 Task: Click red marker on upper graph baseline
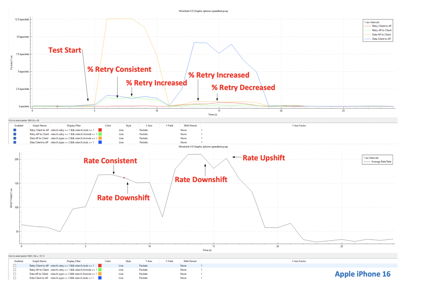click(x=57, y=106)
